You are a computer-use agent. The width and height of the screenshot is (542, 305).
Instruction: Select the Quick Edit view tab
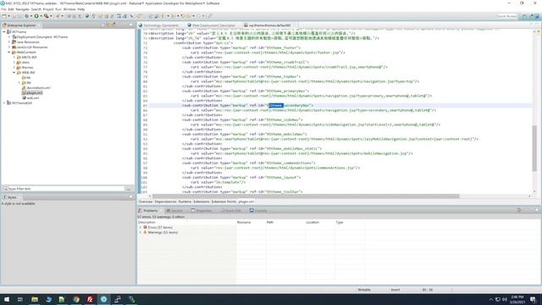coord(231,211)
